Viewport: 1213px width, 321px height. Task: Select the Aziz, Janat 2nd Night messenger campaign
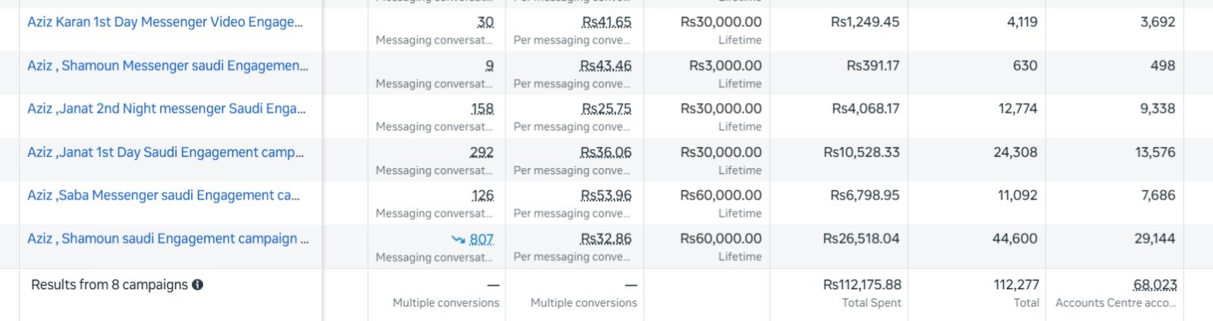[x=166, y=109]
